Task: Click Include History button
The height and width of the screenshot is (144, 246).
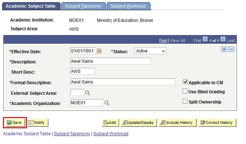Action: (x=177, y=122)
